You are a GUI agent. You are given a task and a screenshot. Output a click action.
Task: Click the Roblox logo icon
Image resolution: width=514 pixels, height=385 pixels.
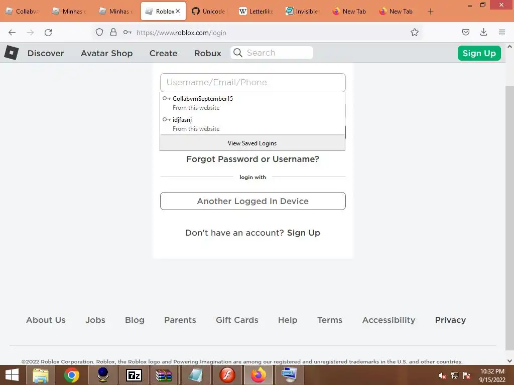[12, 53]
